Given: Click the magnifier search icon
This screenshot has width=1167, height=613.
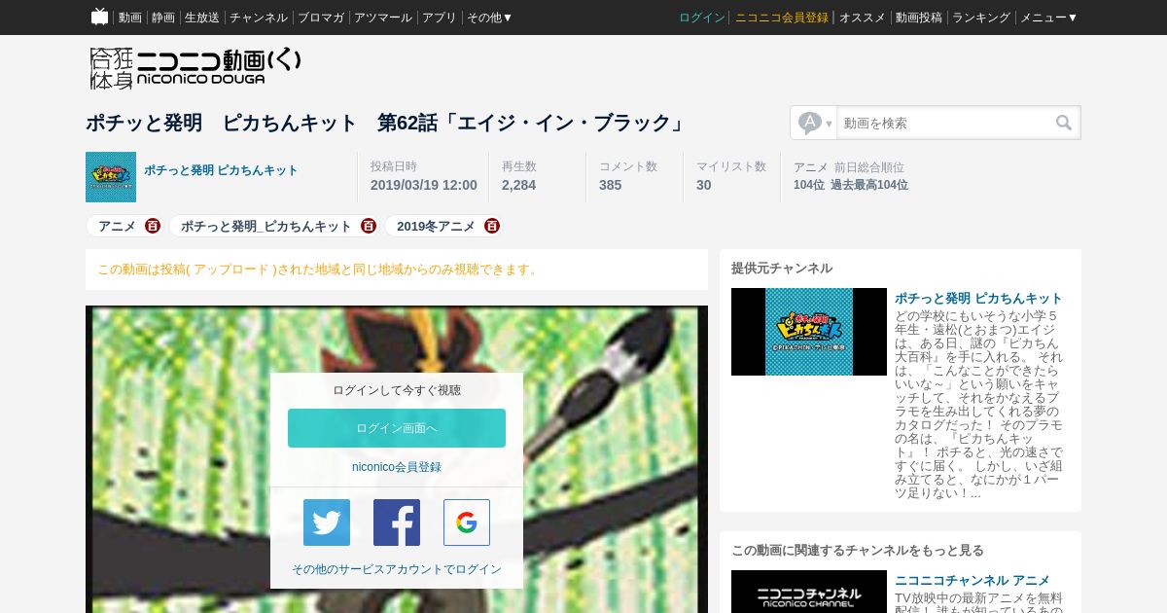Looking at the screenshot, I should pyautogui.click(x=1064, y=123).
